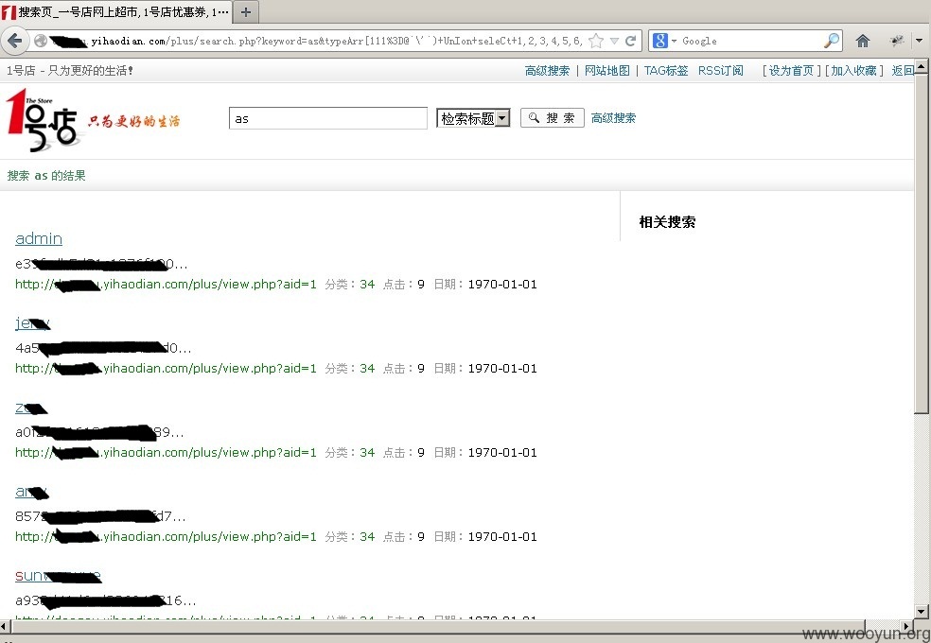
Task: Reload the page with refresh icon
Action: point(630,41)
